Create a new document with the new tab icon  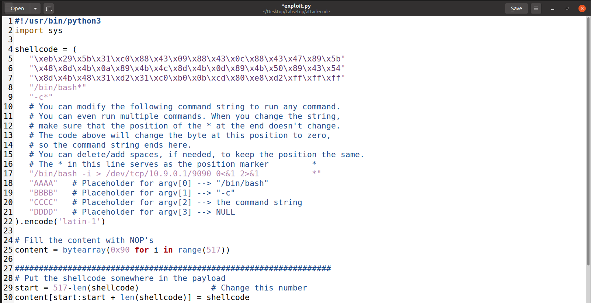point(49,8)
